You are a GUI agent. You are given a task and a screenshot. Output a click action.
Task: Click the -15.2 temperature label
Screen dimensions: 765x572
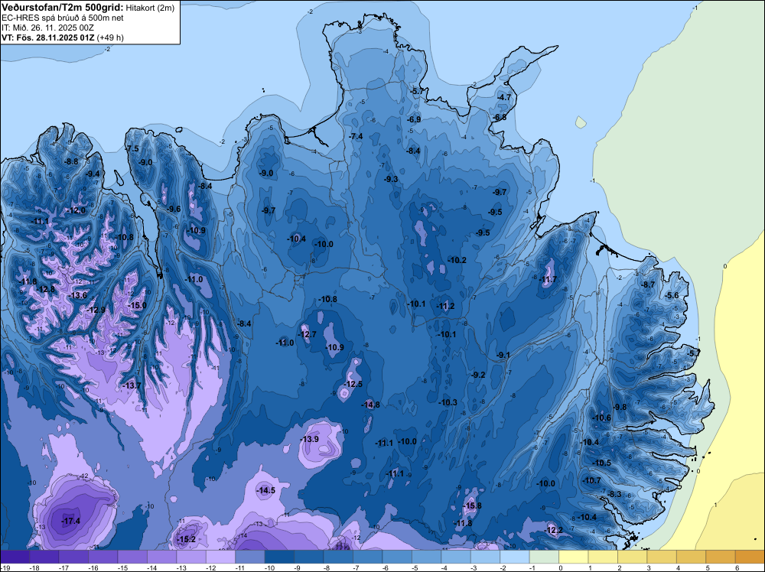pyautogui.click(x=186, y=539)
